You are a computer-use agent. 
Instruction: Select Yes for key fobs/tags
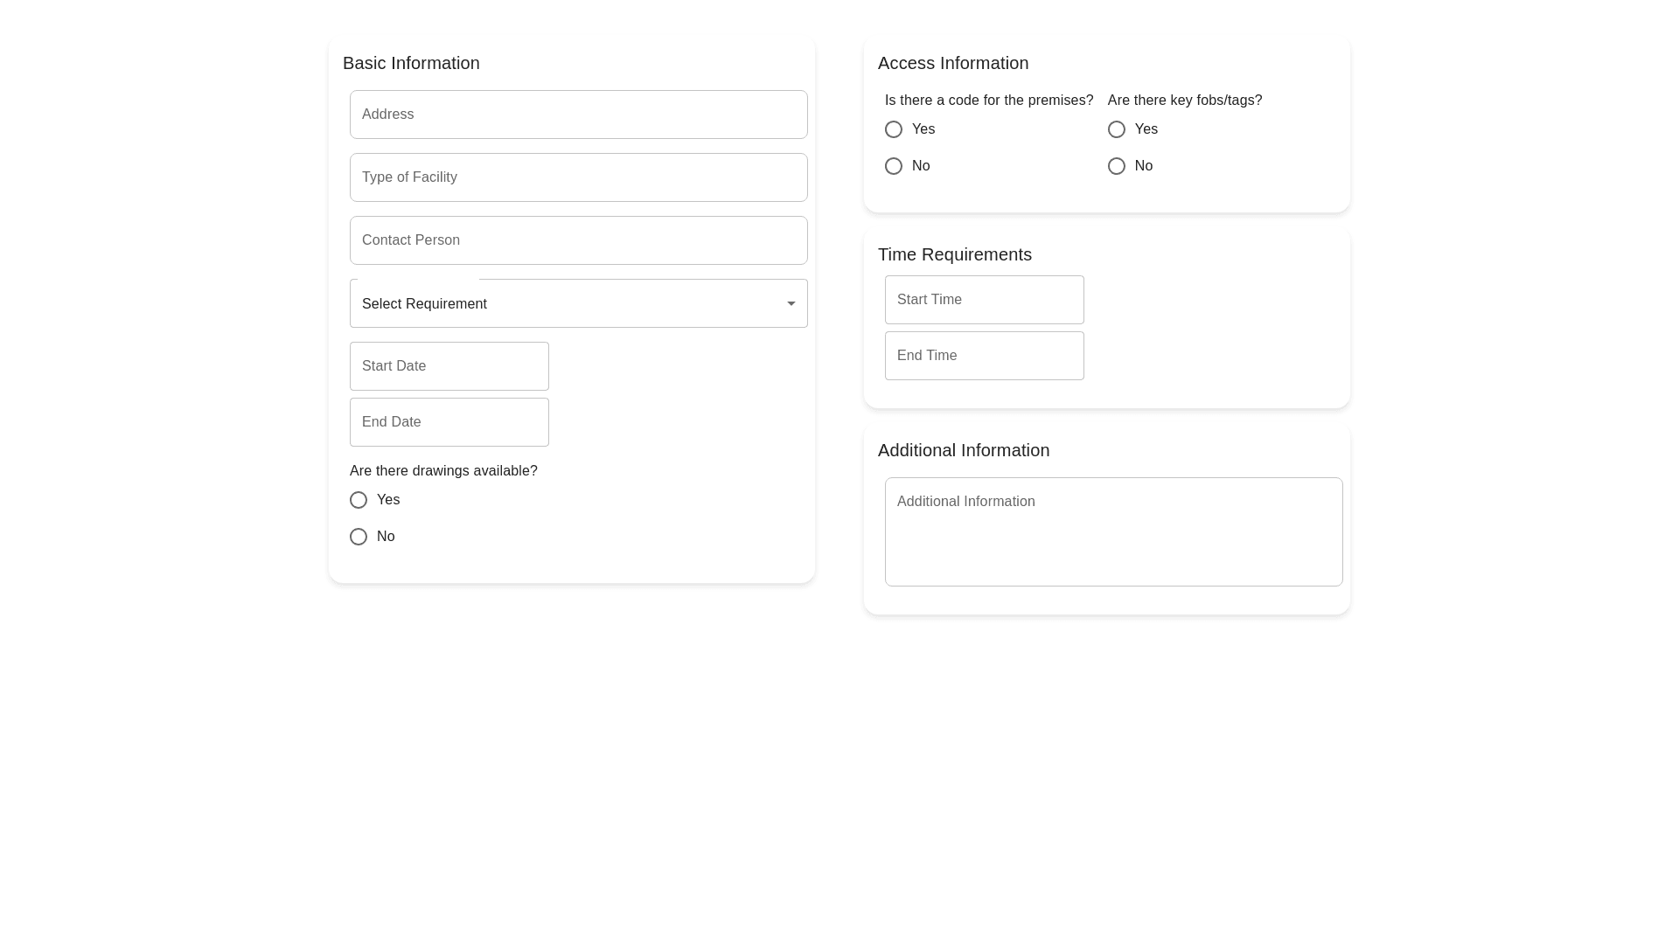click(1117, 129)
